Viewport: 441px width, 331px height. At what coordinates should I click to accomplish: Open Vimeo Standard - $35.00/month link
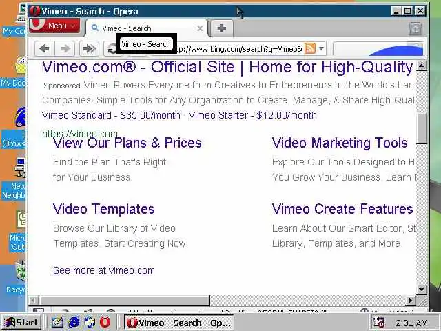tap(111, 115)
